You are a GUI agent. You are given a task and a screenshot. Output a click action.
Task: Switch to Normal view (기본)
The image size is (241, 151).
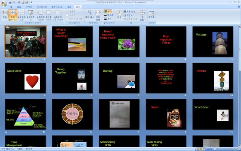pos(5,14)
